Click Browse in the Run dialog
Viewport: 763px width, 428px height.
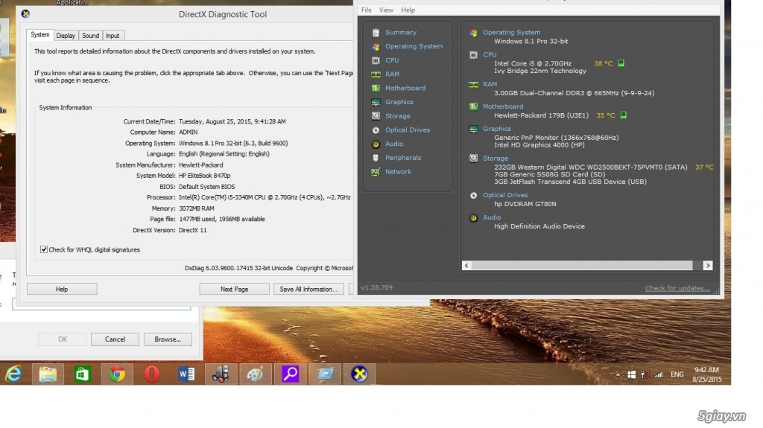point(168,339)
